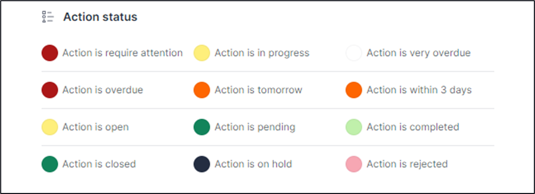Click the 'Action is very overdue' label

pyautogui.click(x=419, y=53)
